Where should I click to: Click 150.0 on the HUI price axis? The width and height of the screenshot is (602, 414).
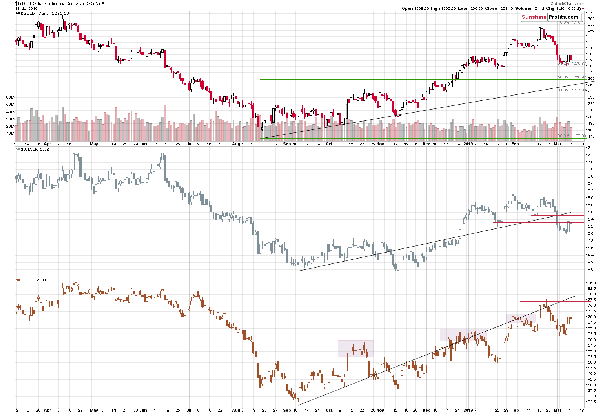tap(591, 362)
